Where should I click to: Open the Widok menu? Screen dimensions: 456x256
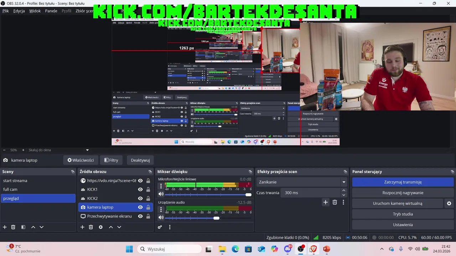click(35, 11)
